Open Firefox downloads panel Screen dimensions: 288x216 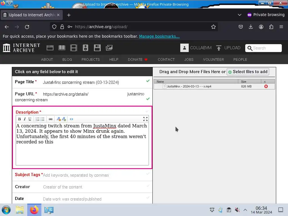(251, 27)
